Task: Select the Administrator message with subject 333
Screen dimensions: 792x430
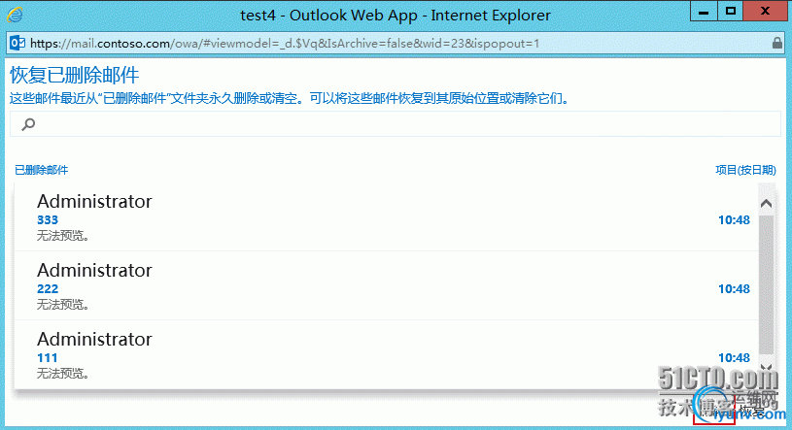Action: point(387,217)
